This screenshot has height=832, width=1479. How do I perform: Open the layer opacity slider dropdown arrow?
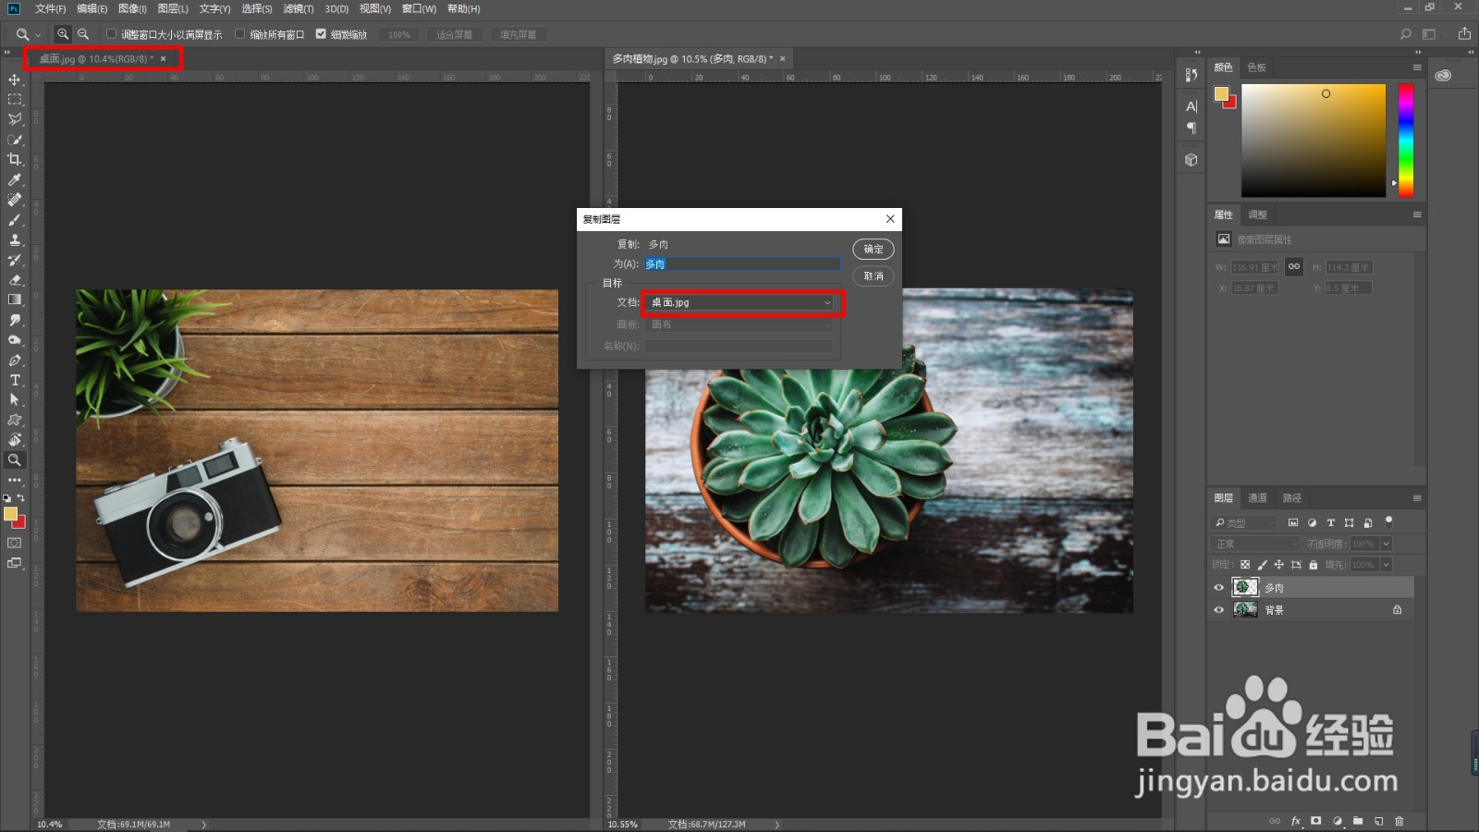pyautogui.click(x=1386, y=544)
